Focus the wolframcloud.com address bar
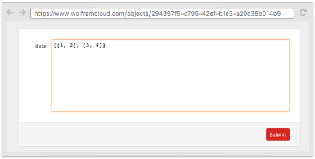315x159 pixels. pyautogui.click(x=162, y=13)
